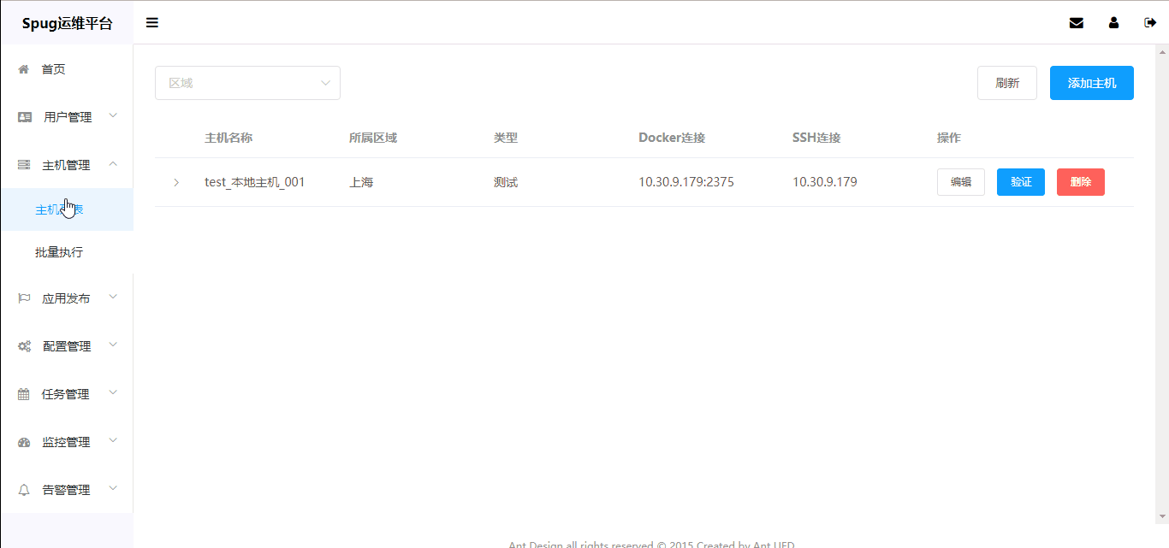This screenshot has height=548, width=1169.
Task: Click the 主机名称 column header
Action: point(228,138)
